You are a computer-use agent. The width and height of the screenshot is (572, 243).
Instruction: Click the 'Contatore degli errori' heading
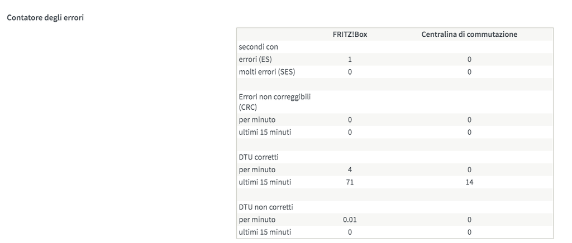pos(45,17)
